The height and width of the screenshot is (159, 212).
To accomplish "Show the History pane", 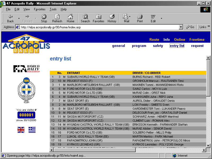I will 112,19.
